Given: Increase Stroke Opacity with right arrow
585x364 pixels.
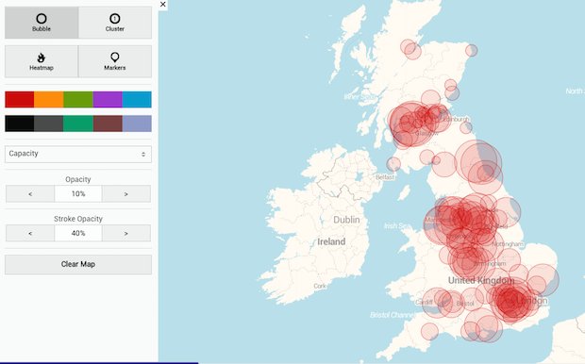Looking at the screenshot, I should pyautogui.click(x=126, y=233).
